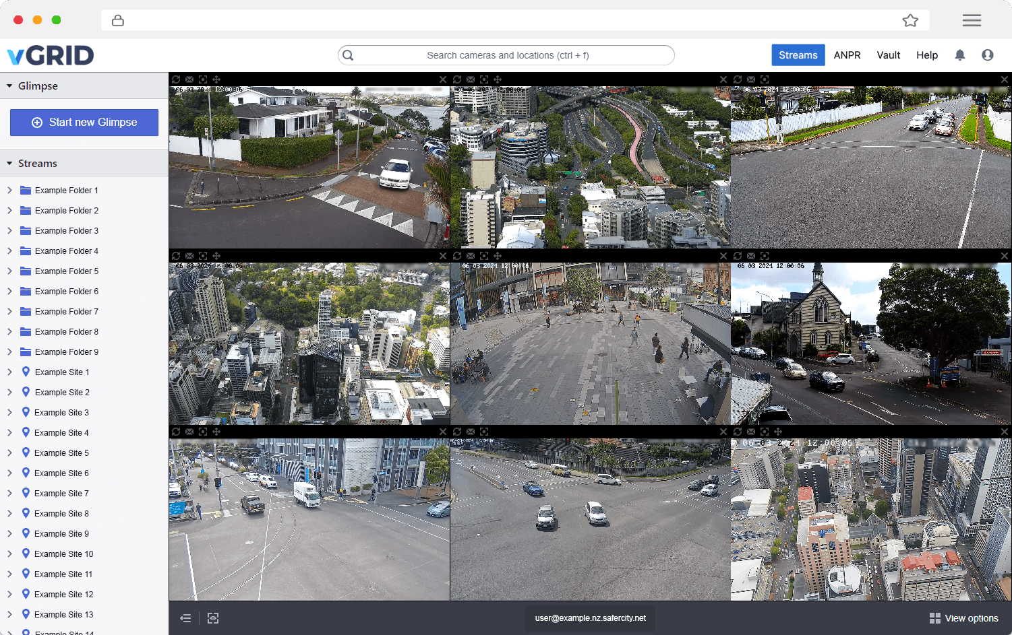Open the notifications bell
This screenshot has height=635, width=1012.
tap(959, 55)
